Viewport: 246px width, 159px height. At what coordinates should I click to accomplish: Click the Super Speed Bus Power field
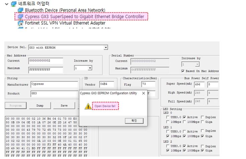[199, 85]
